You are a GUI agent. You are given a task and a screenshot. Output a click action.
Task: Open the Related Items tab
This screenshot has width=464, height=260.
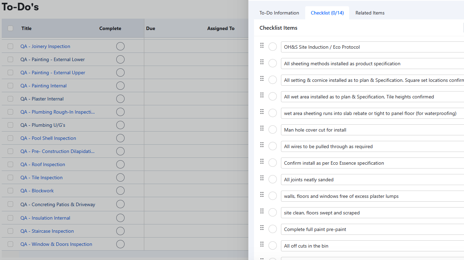370,13
